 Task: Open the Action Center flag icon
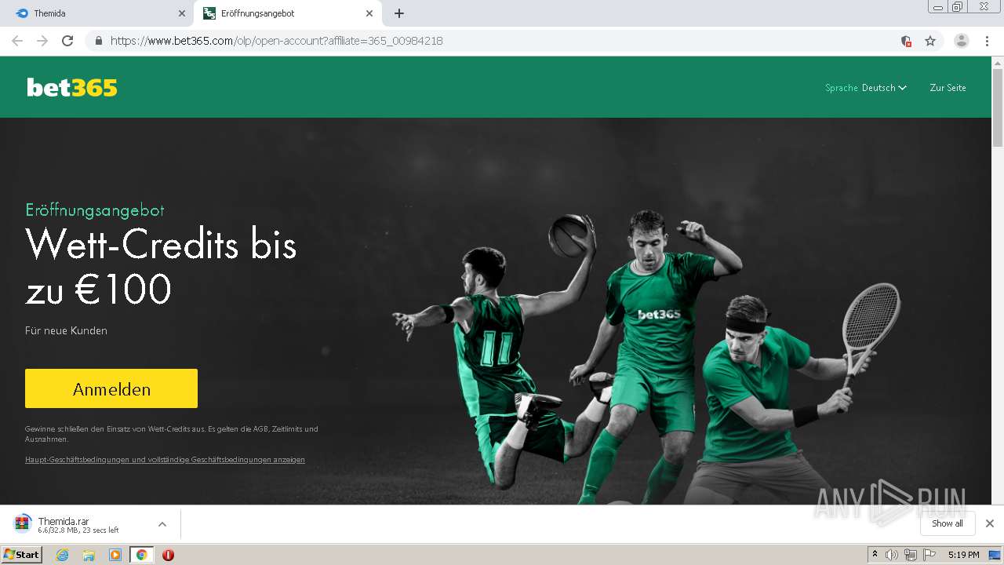929,555
